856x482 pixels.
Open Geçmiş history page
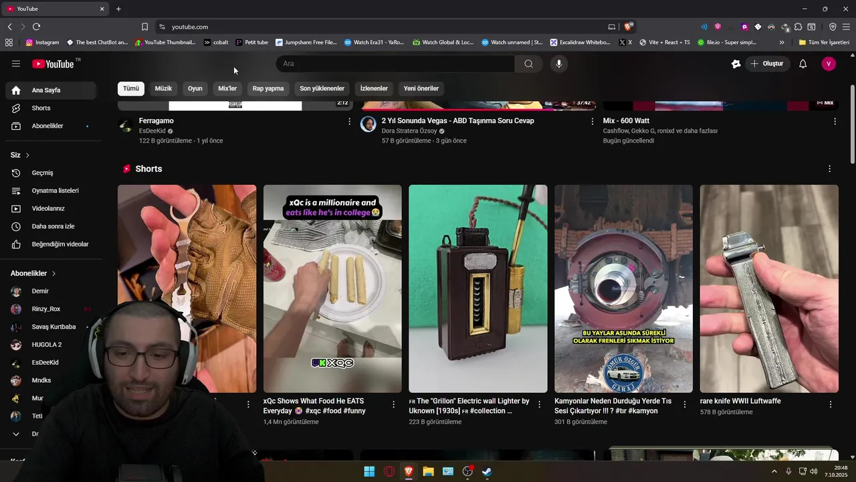pyautogui.click(x=51, y=173)
